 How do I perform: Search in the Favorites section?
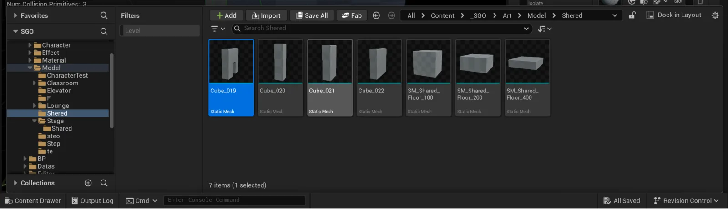[x=104, y=15]
